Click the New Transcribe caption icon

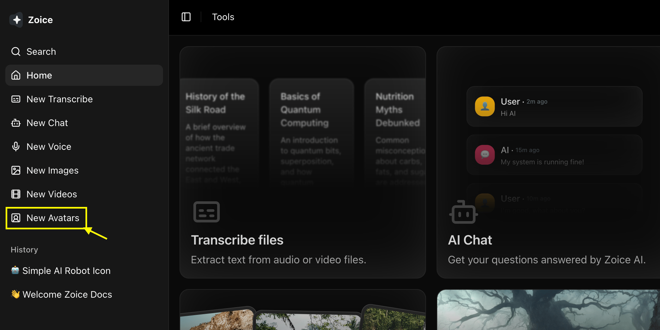tap(16, 99)
